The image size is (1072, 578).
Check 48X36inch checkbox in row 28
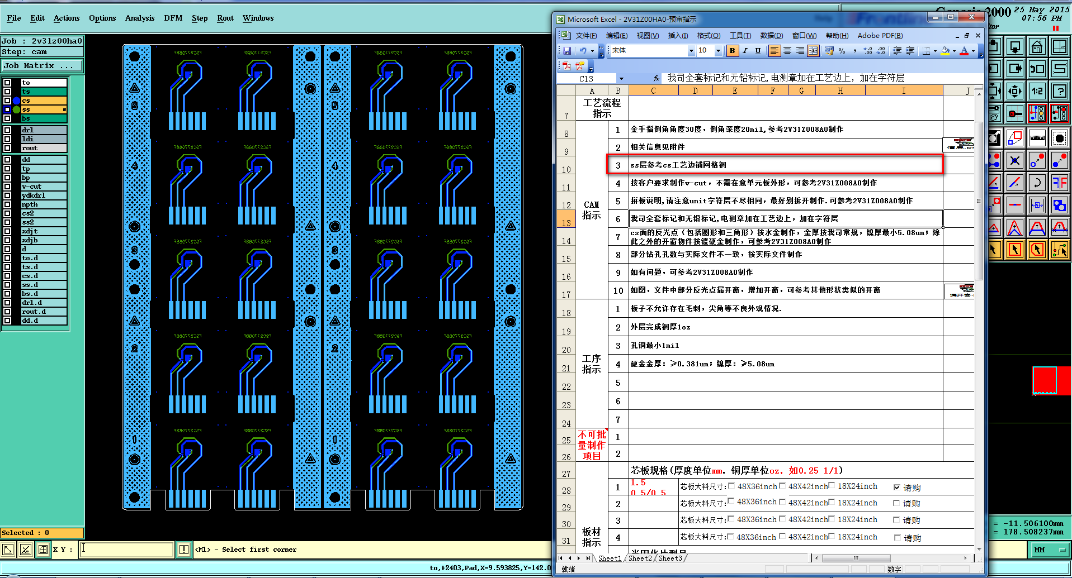pyautogui.click(x=731, y=486)
